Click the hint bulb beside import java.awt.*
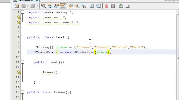Image resolution: width=179 pixels, height=100 pixels. [x=19, y=17]
